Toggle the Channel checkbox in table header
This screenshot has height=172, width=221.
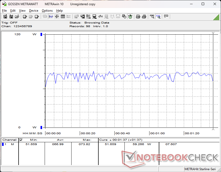point(21,140)
